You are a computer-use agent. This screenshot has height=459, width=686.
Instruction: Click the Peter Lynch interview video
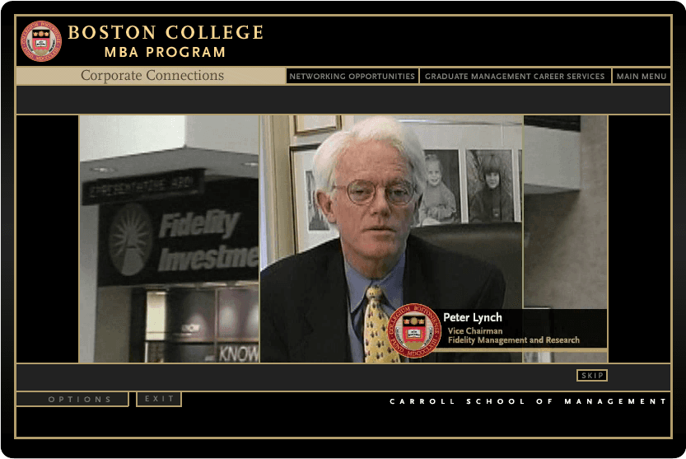point(391,239)
